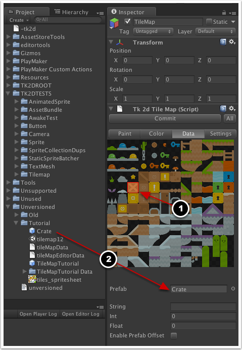Screen dimensions: 242x350
Task: Collapse the TK2DTESTS folder
Action: click(x=8, y=93)
